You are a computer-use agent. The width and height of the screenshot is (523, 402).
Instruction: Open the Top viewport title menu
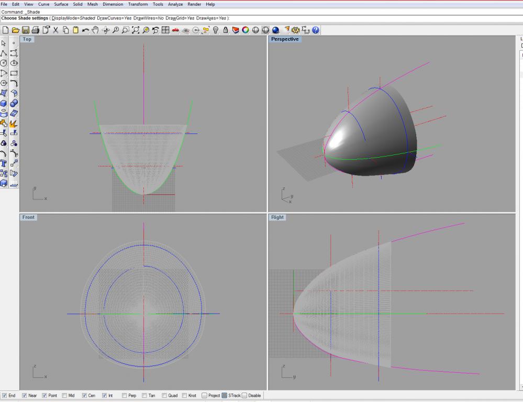27,39
